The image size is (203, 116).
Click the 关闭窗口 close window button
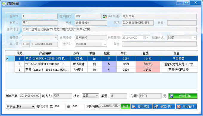(186, 106)
